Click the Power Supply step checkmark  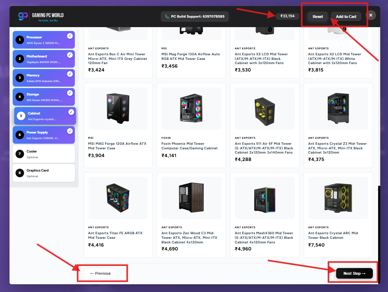[x=70, y=131]
